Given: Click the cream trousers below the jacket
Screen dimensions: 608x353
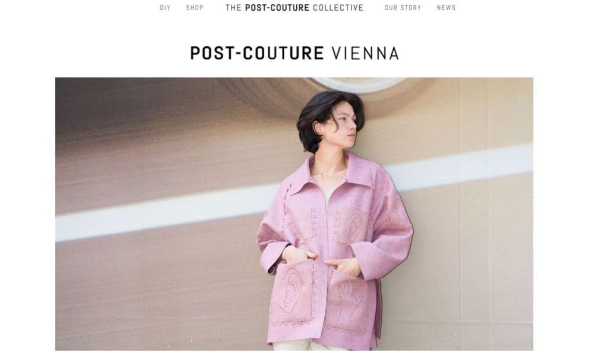Looking at the screenshot, I should click(x=296, y=345).
